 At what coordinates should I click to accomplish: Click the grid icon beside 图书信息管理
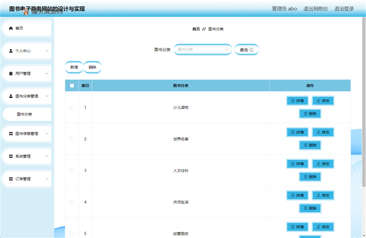[11, 134]
